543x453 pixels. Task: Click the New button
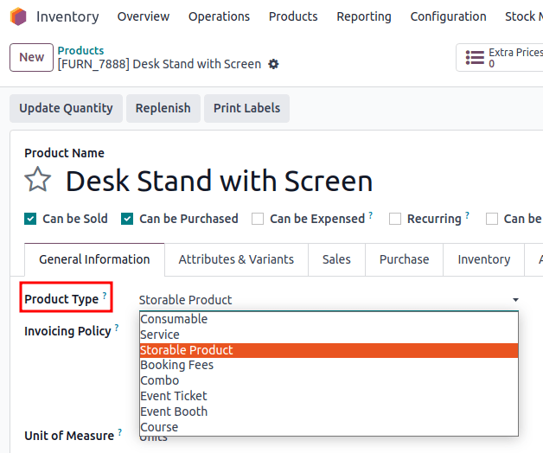pos(31,57)
